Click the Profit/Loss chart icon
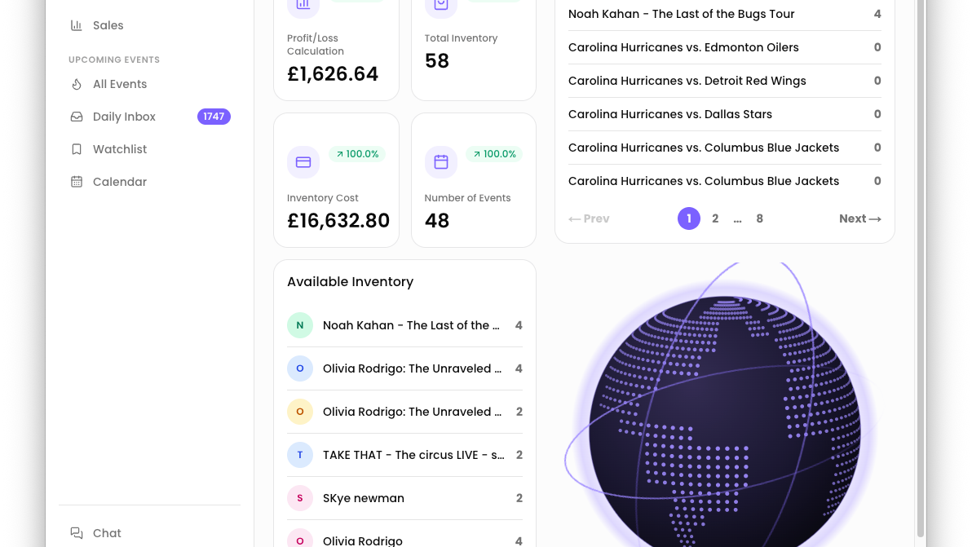The height and width of the screenshot is (547, 972). pos(303,6)
